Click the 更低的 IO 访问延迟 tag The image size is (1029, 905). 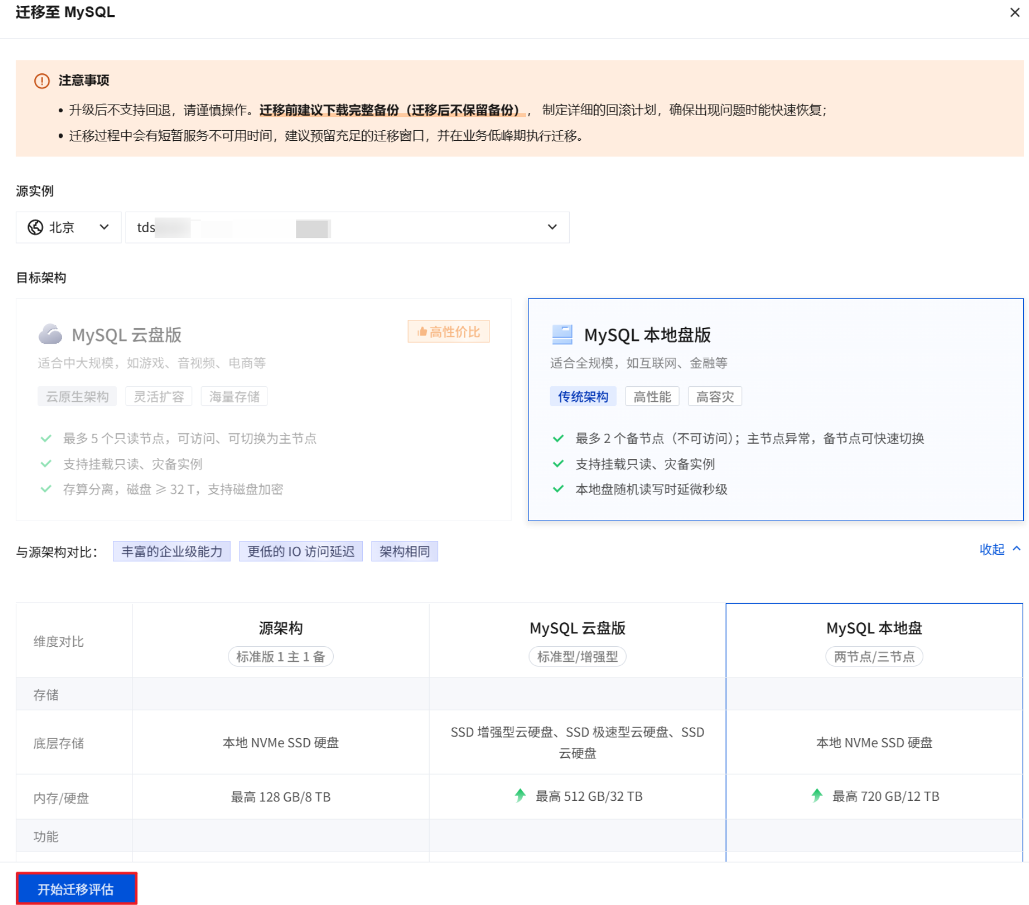pyautogui.click(x=301, y=551)
